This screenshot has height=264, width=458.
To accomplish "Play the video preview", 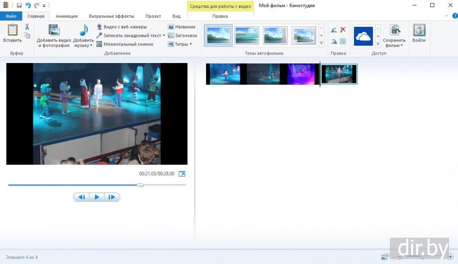I will pyautogui.click(x=97, y=197).
